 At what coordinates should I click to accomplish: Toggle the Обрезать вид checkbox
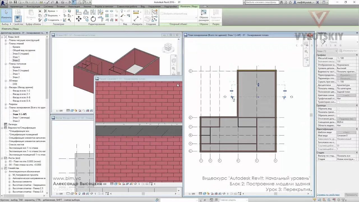[x=338, y=109]
